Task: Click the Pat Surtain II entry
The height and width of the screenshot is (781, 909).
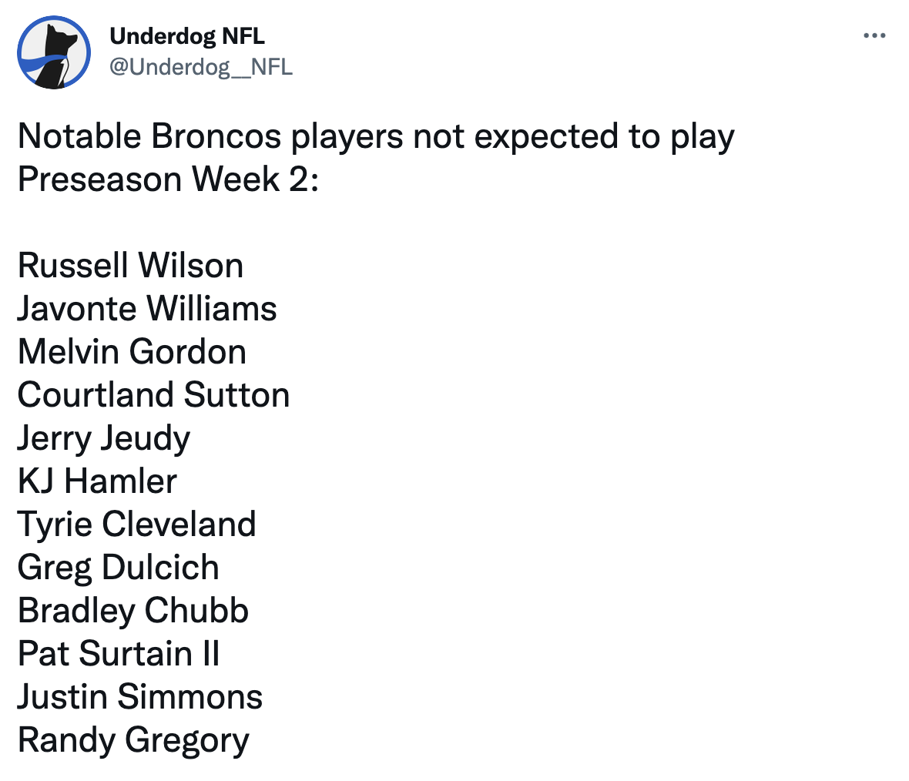Action: [119, 654]
